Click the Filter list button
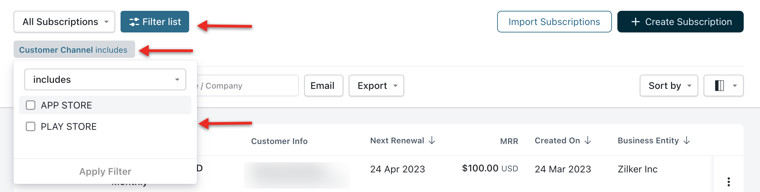Viewport: 760px width, 192px height. tap(155, 22)
